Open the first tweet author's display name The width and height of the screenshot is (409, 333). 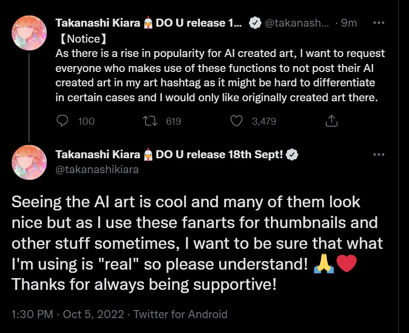148,23
